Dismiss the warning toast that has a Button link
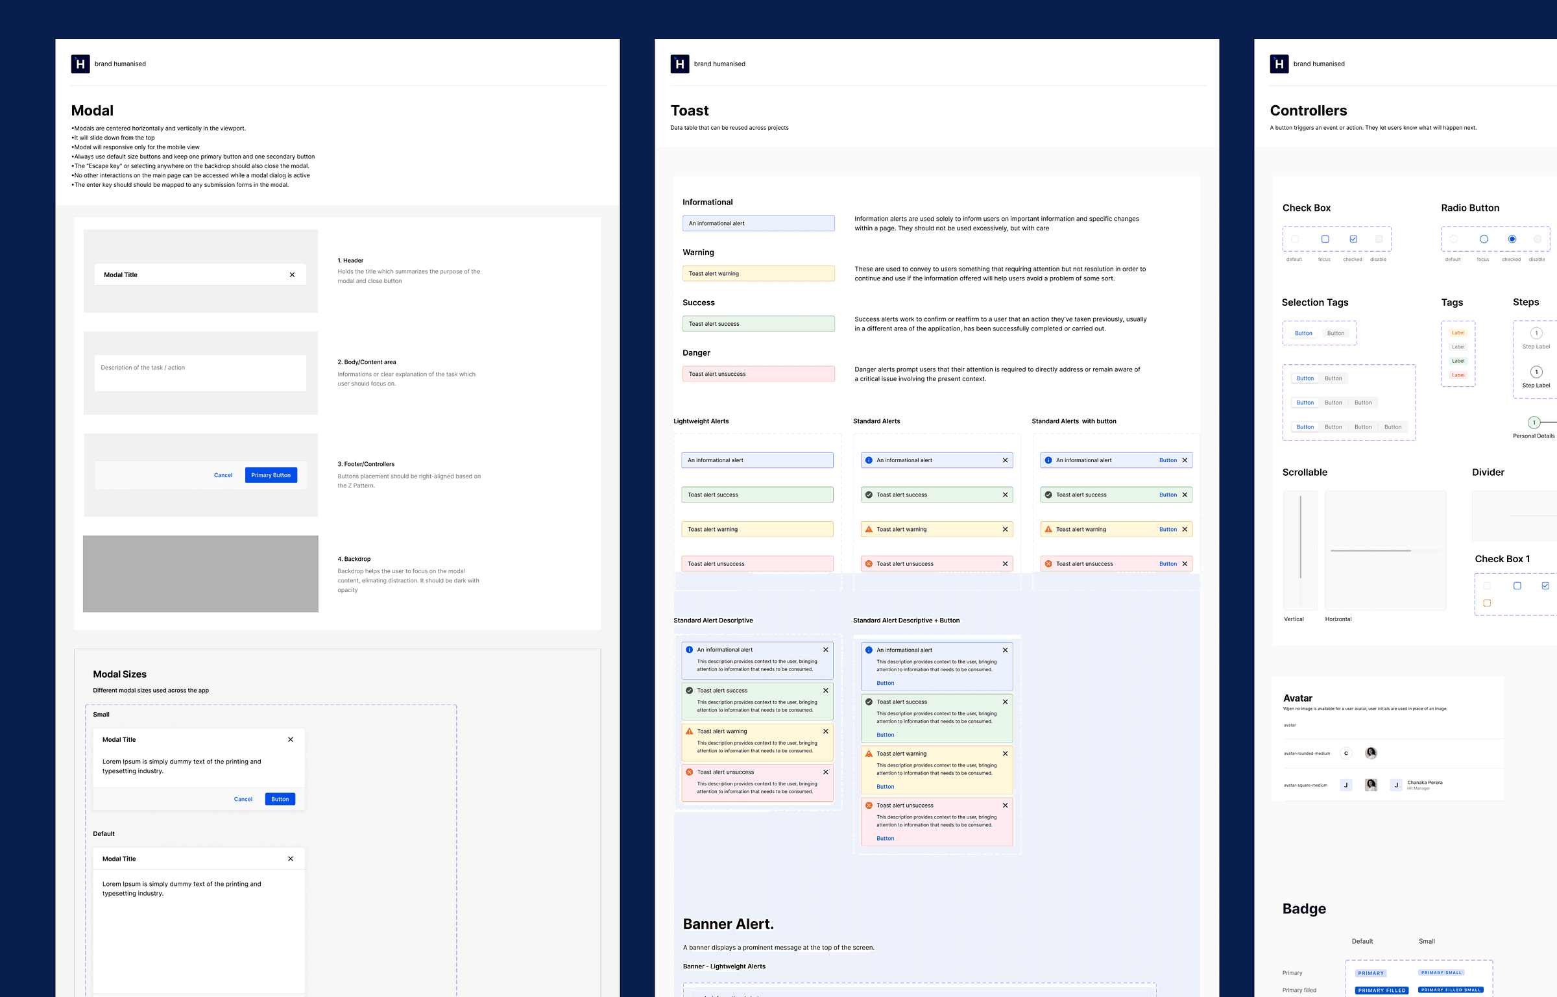The image size is (1557, 997). [1185, 530]
